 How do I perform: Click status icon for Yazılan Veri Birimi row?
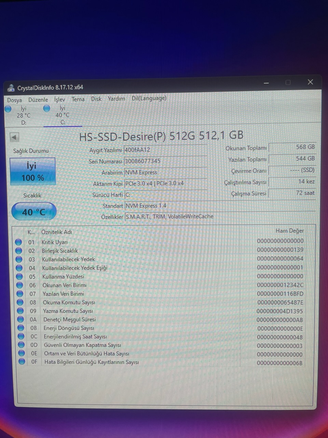coord(20,294)
